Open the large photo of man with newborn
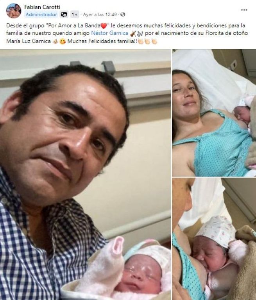Viewport: 256px width, 300px height. point(85,175)
